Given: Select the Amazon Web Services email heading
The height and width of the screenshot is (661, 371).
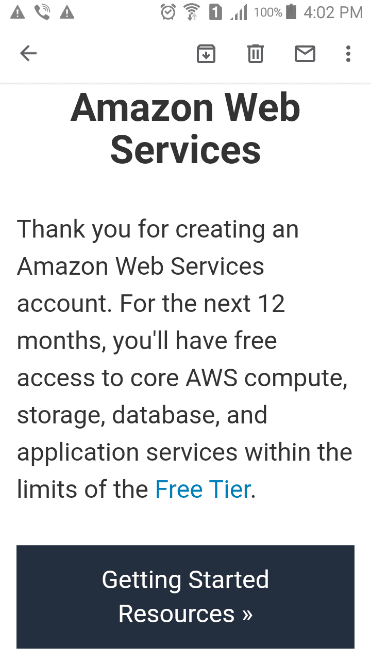Looking at the screenshot, I should (185, 128).
